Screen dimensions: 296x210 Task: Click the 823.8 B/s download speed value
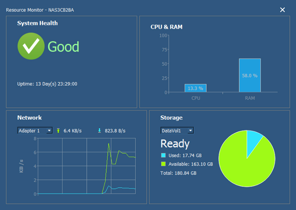pyautogui.click(x=115, y=131)
